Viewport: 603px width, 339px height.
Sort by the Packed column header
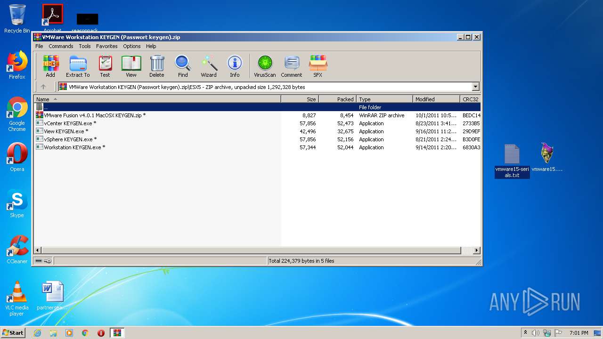click(337, 99)
